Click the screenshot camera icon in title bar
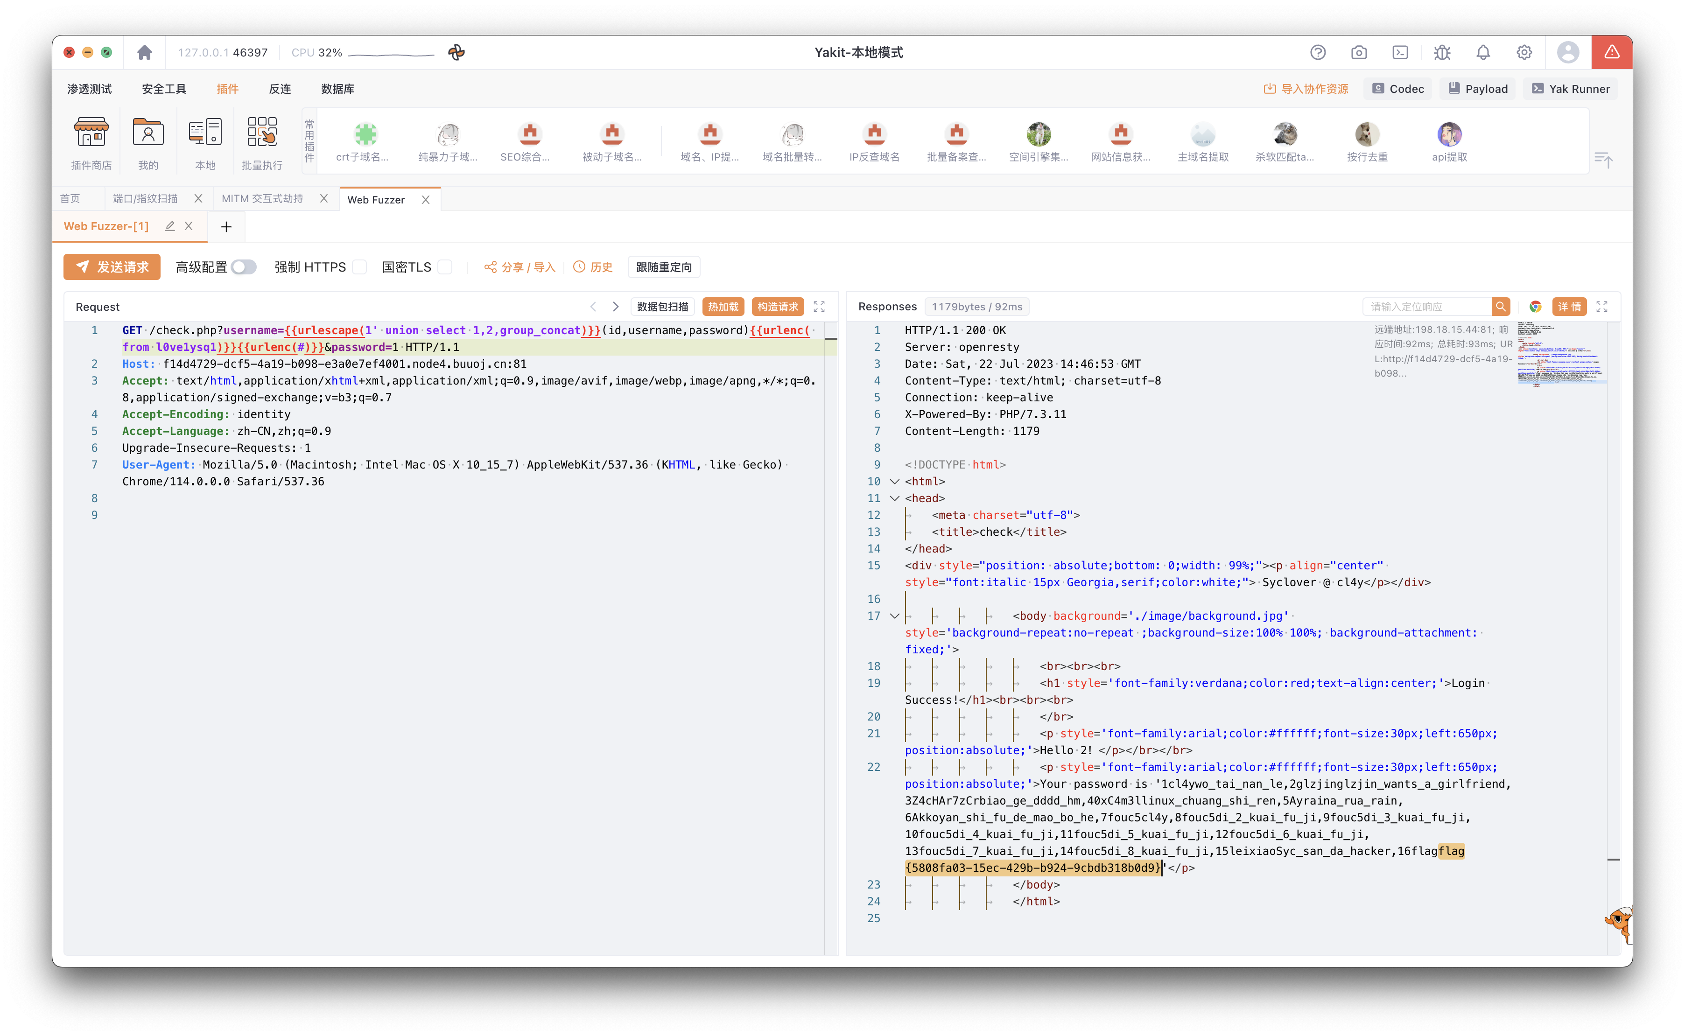This screenshot has width=1685, height=1036. pyautogui.click(x=1359, y=53)
